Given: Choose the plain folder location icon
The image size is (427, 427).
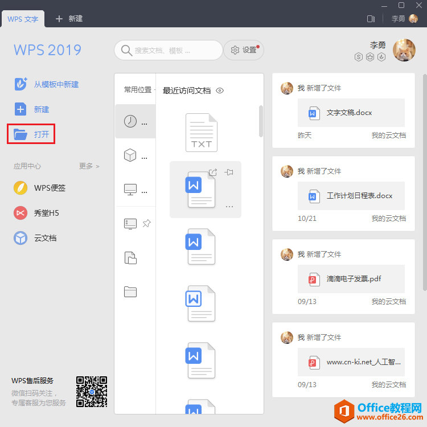Looking at the screenshot, I should (130, 291).
